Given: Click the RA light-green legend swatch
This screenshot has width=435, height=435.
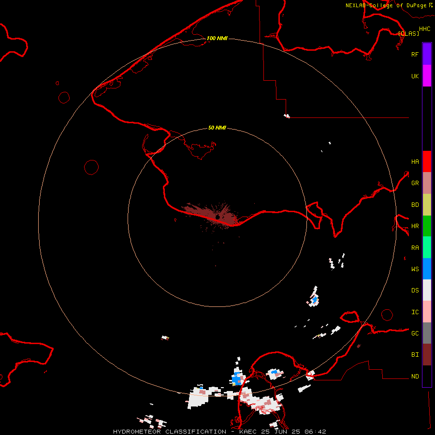Looking at the screenshot, I should pyautogui.click(x=427, y=247).
